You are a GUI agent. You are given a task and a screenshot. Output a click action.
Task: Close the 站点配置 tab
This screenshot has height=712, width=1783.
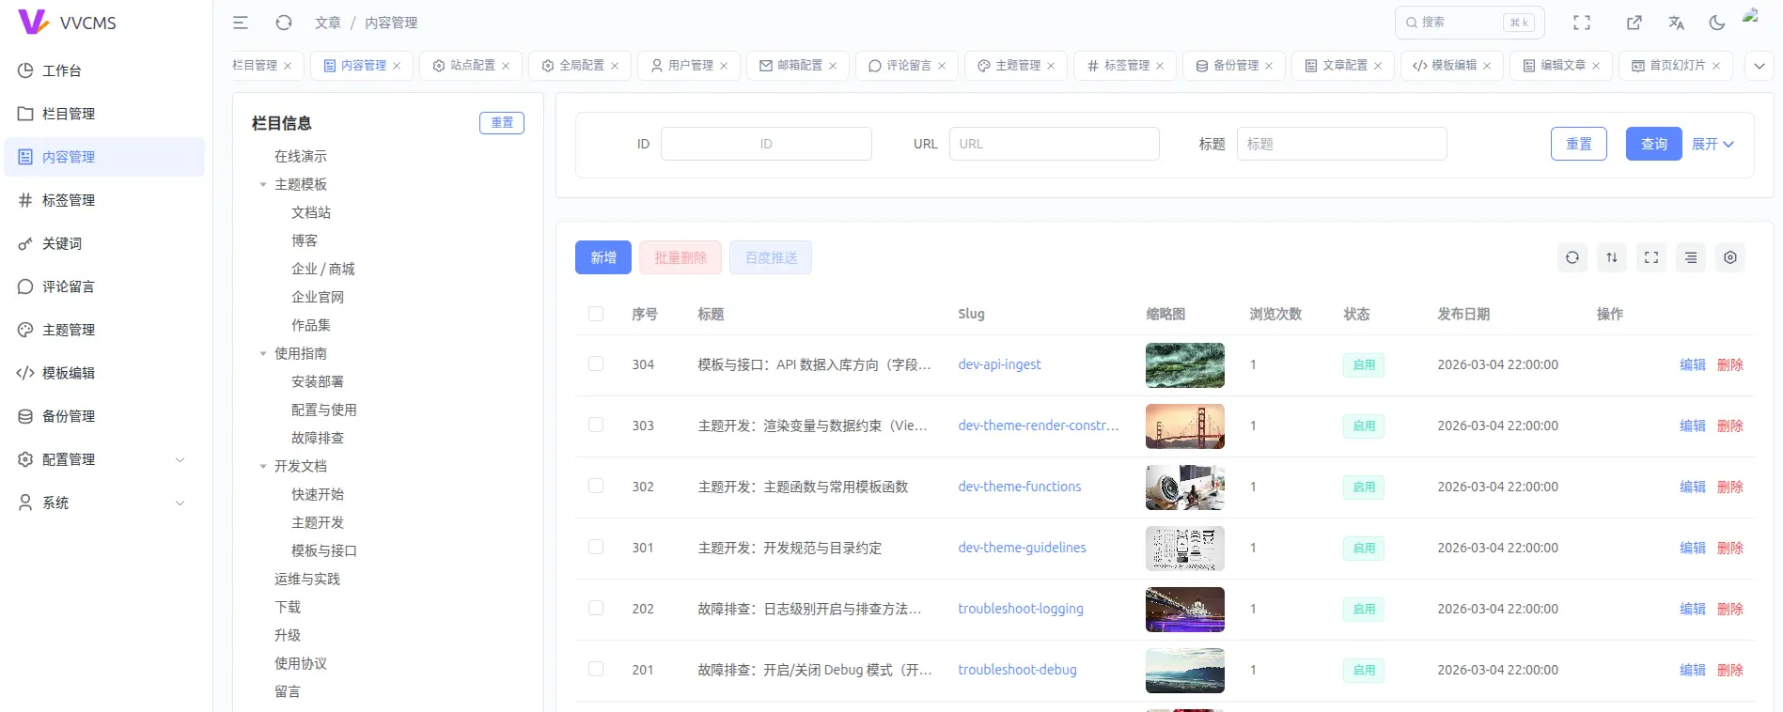pyautogui.click(x=506, y=66)
